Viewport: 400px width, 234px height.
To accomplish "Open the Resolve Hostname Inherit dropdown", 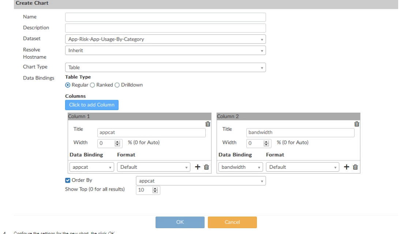I will 165,50.
